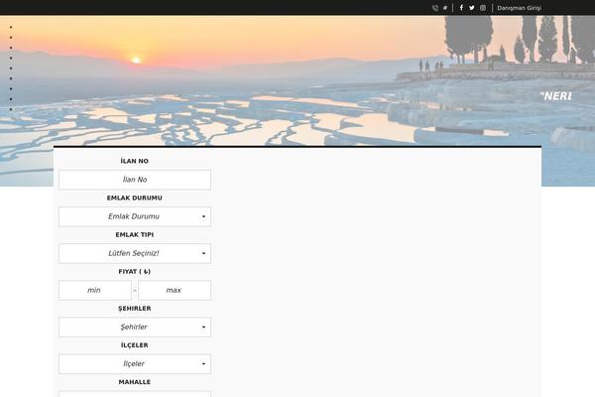595x397 pixels.
Task: Open the Facebook page icon
Action: point(461,8)
